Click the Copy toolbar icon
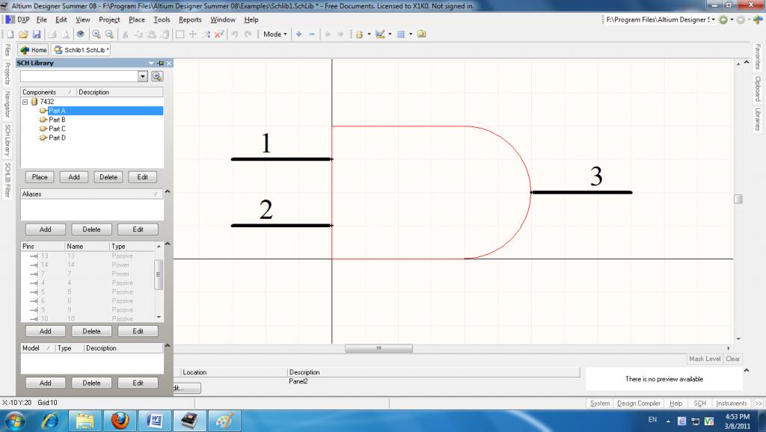Viewport: 766px width, 432px height. tap(138, 34)
